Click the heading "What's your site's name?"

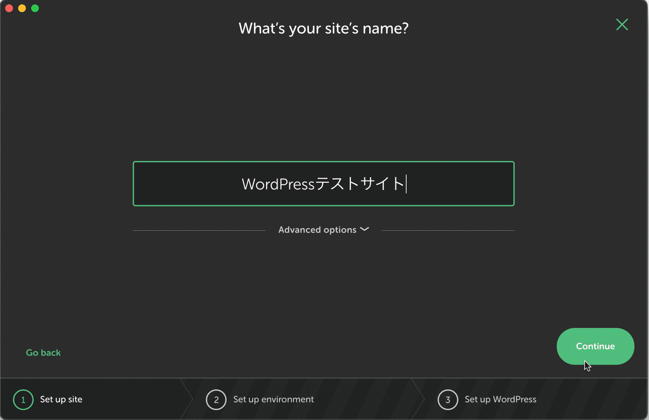(323, 28)
